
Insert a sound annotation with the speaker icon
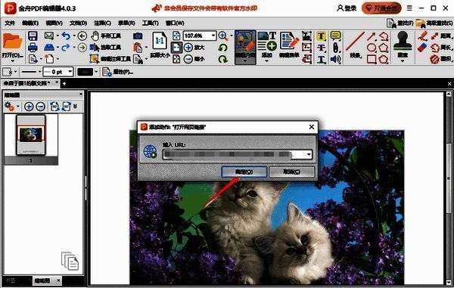(x=335, y=59)
